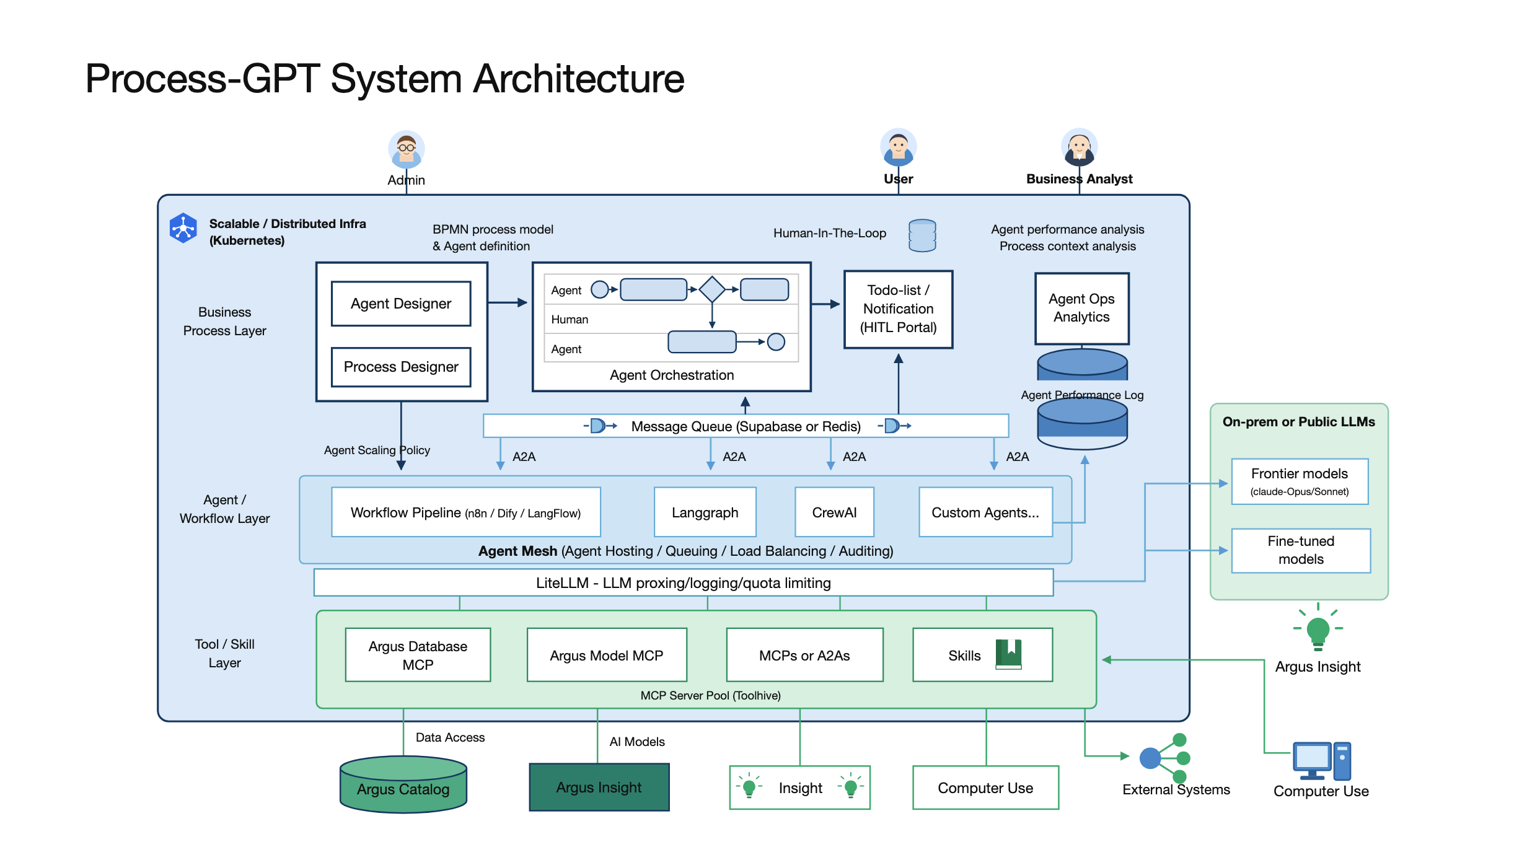
Task: Click the Custom Agents box
Action: [x=985, y=512]
